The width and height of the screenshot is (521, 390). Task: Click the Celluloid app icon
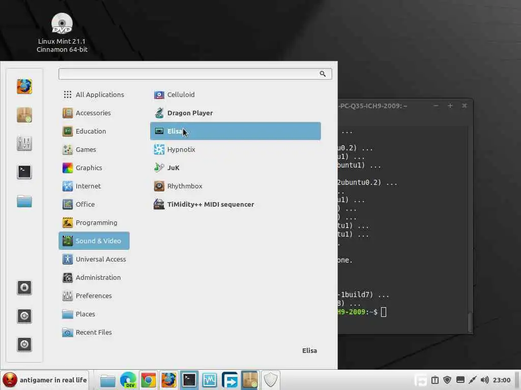pyautogui.click(x=159, y=95)
